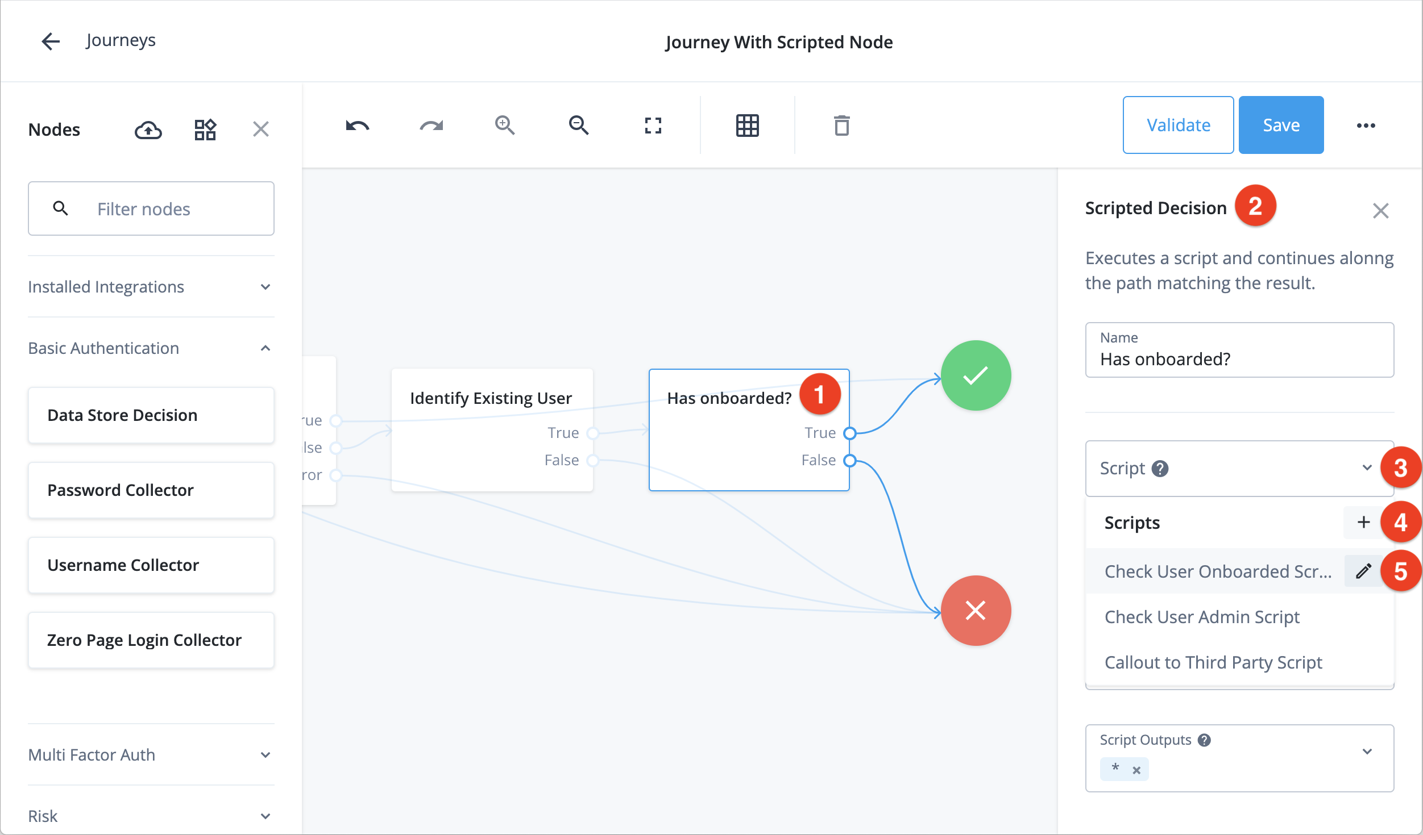This screenshot has width=1423, height=835.
Task: Click the delete trash icon
Action: tap(843, 125)
